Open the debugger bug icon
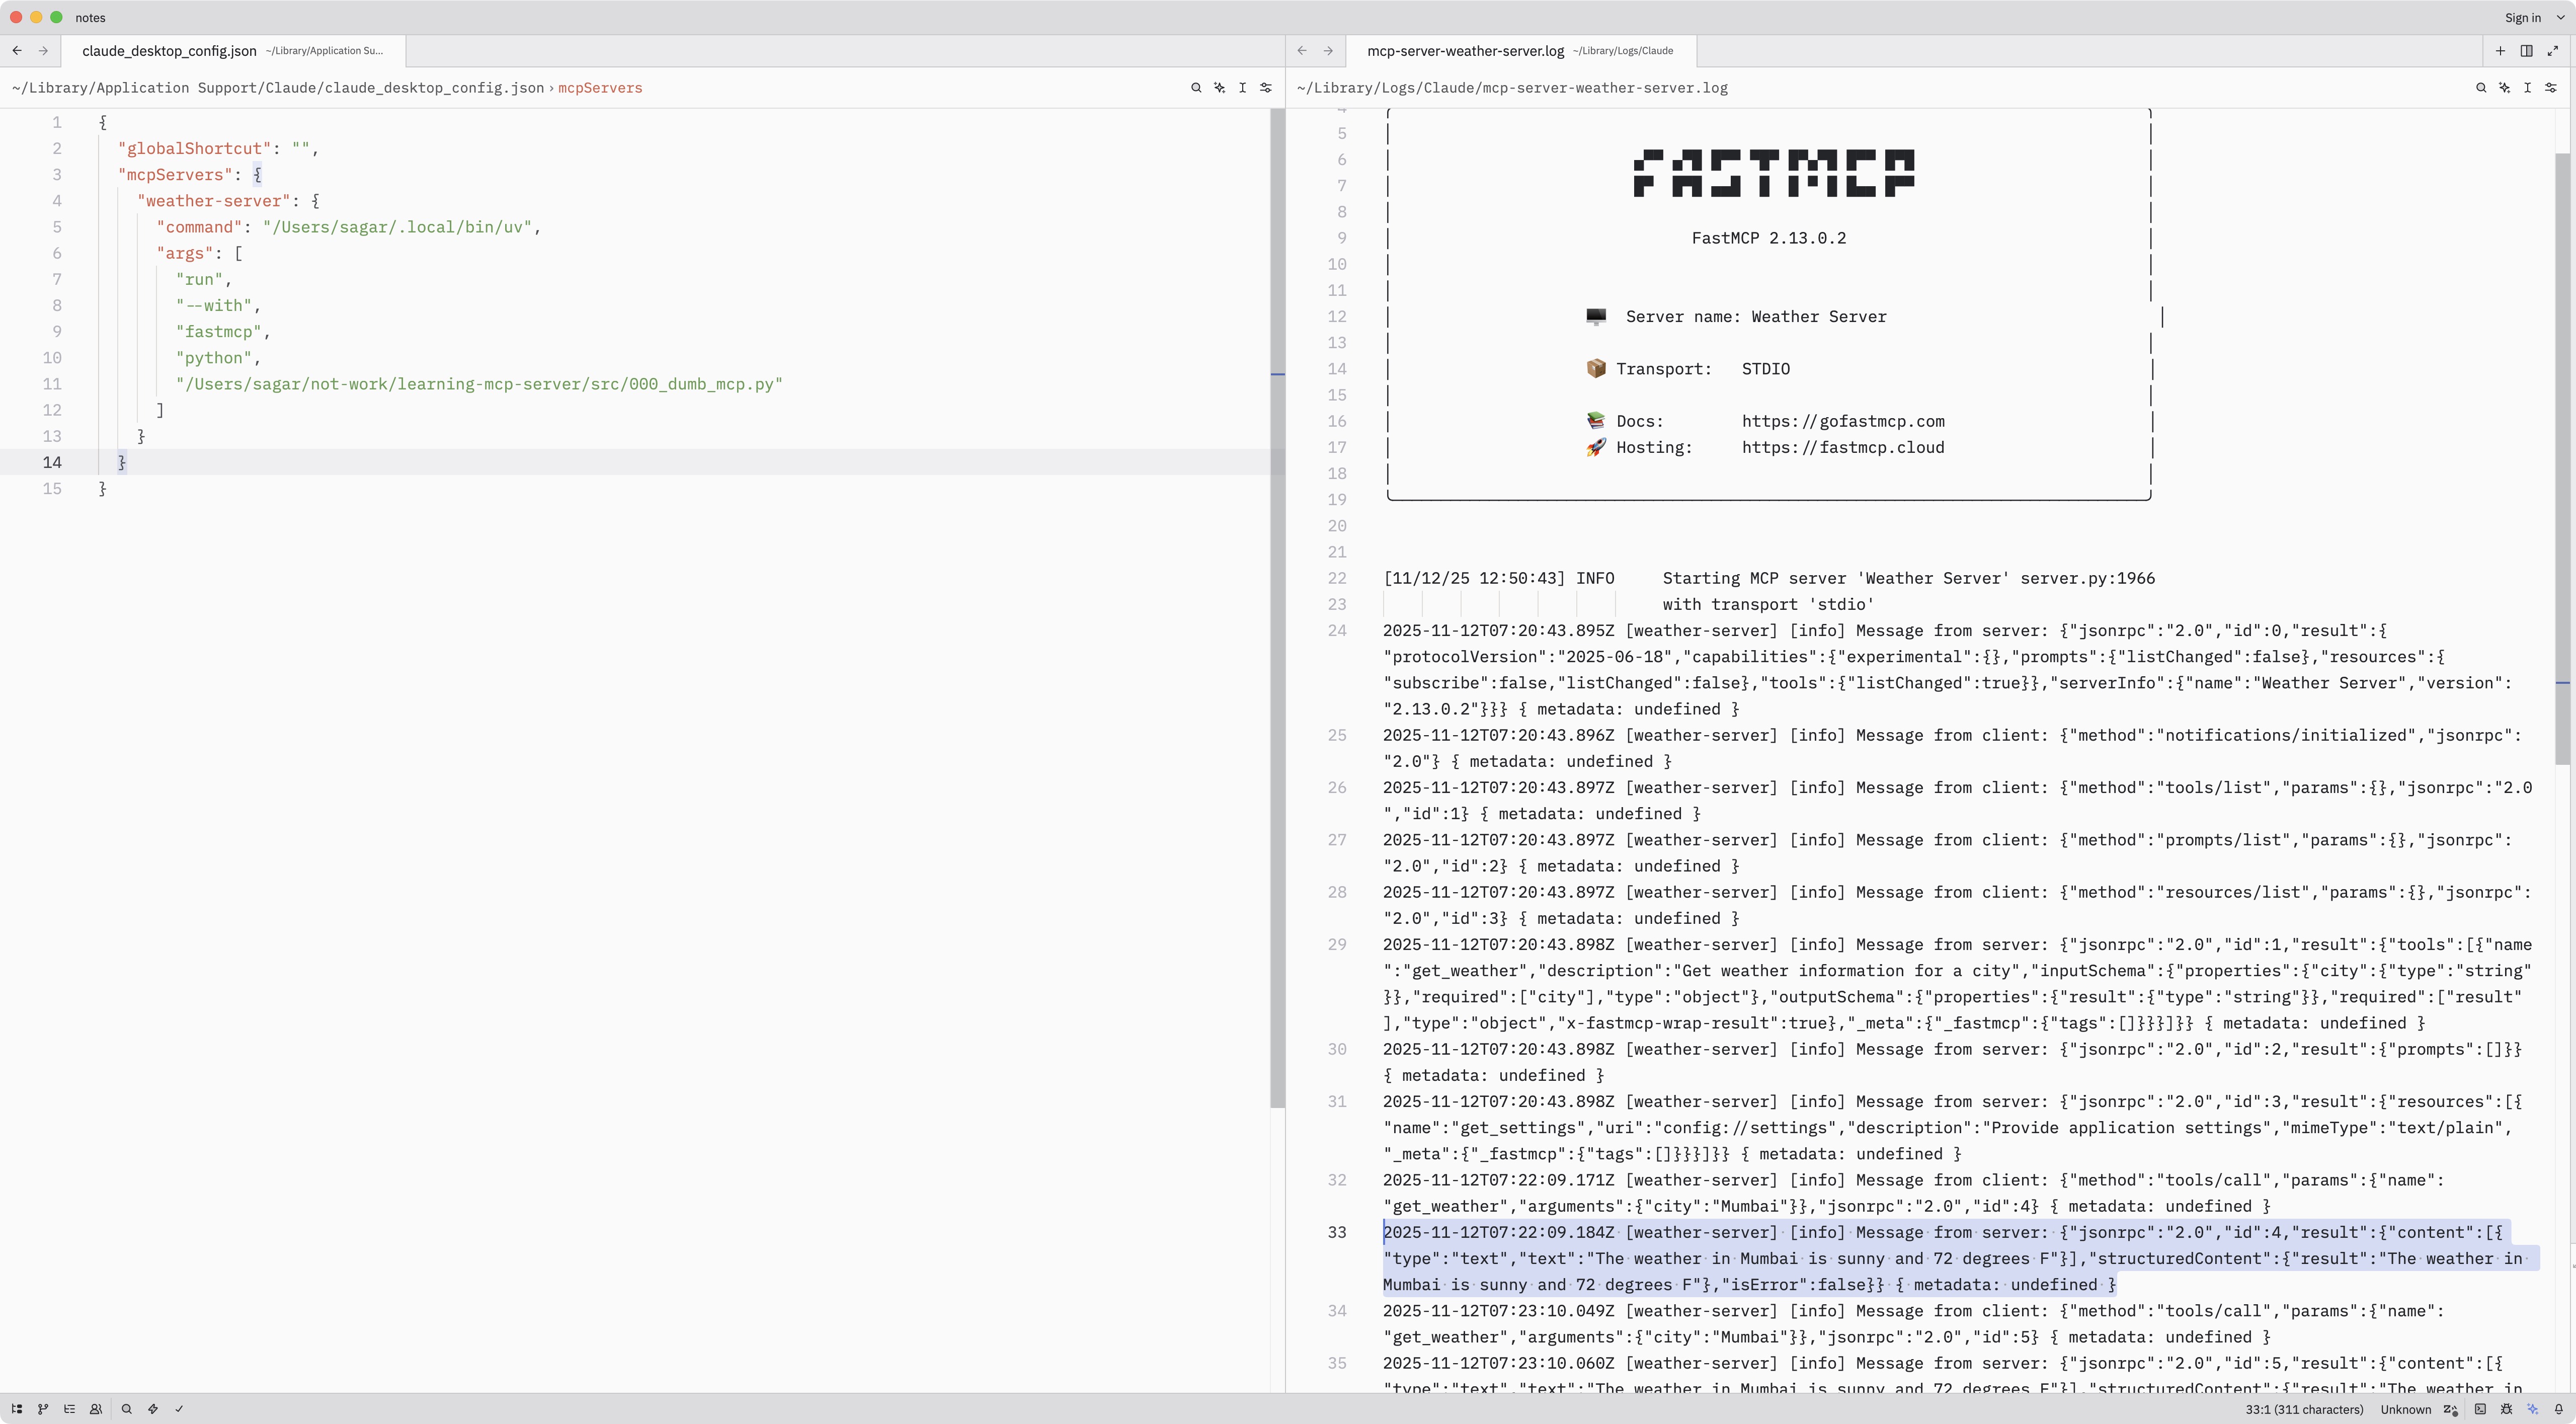The width and height of the screenshot is (2576, 1424). 2506,1409
